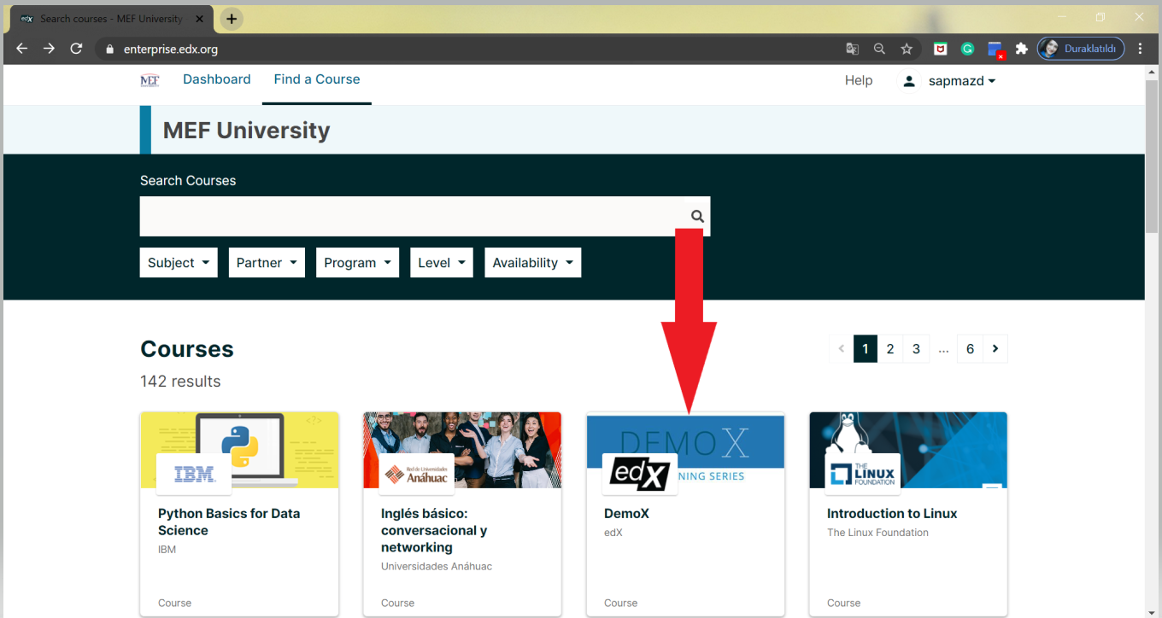Click the Anáhuac logo on course card
Image resolution: width=1162 pixels, height=618 pixels.
(417, 474)
